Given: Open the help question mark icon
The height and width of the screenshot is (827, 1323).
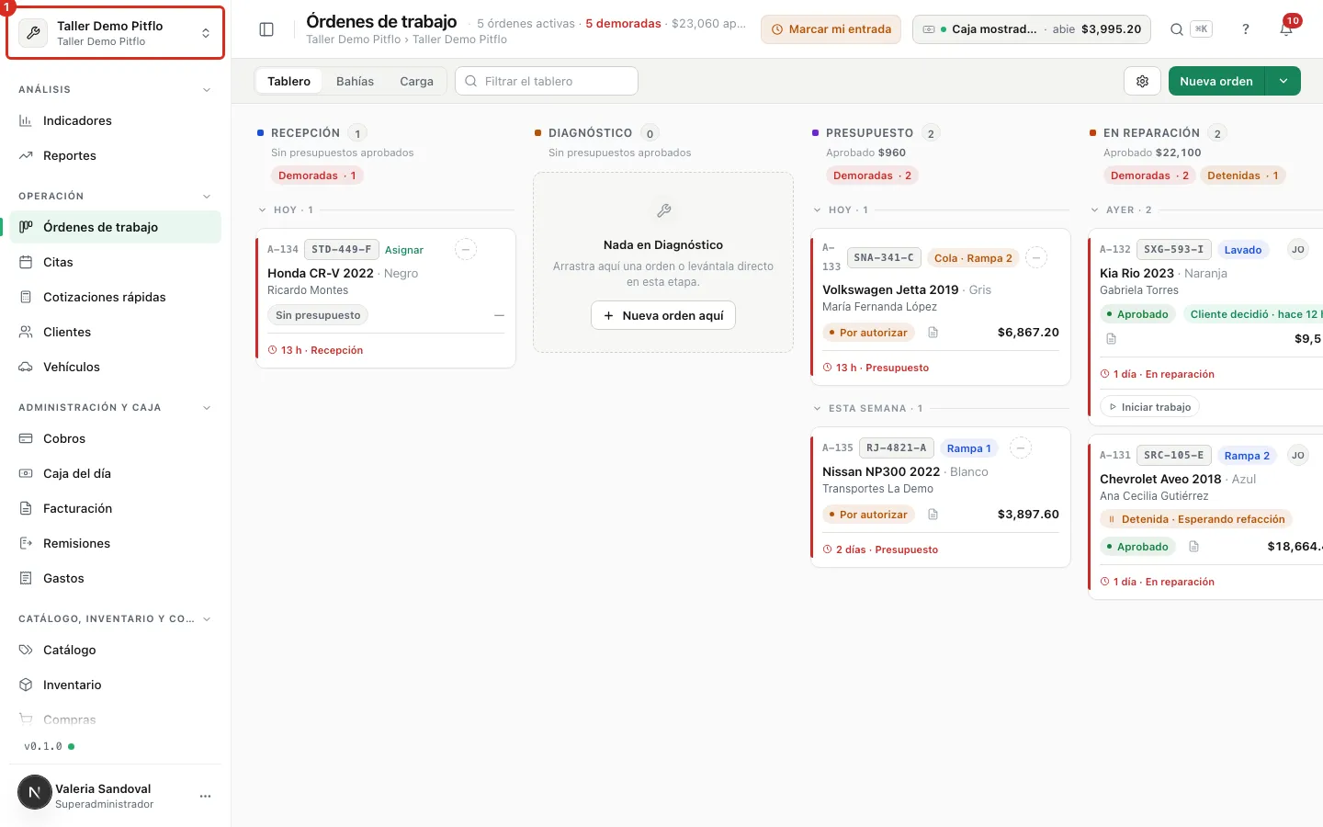Looking at the screenshot, I should click(1246, 29).
